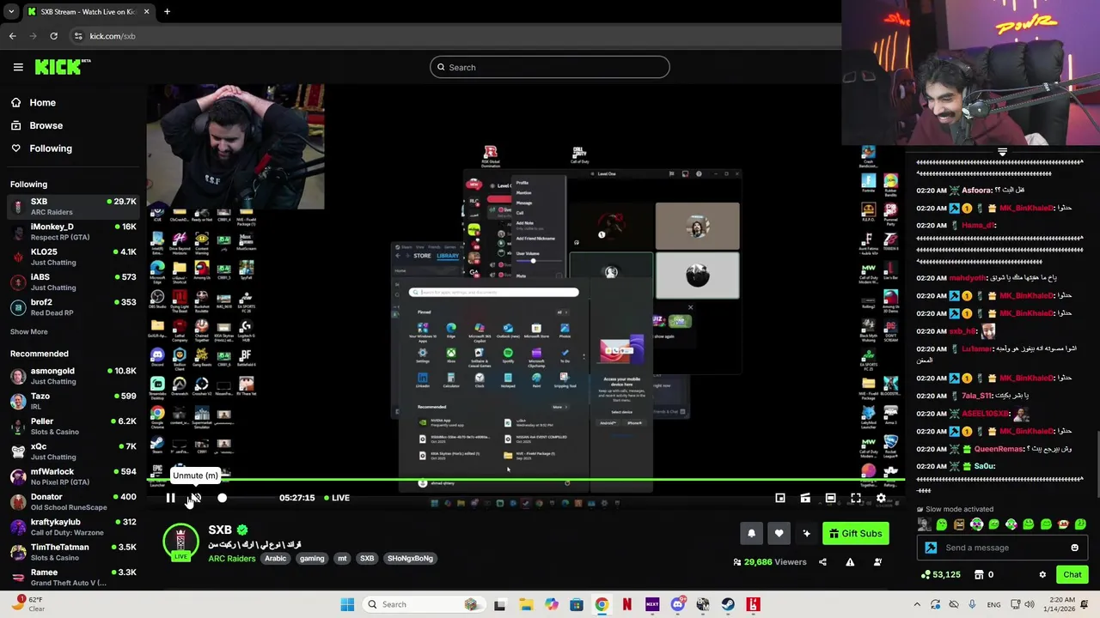Screen dimensions: 1100x618
Task: Pause the live stream
Action: point(170,498)
